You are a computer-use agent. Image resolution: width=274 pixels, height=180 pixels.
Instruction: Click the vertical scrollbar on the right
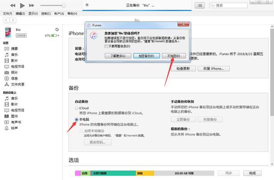coord(272,72)
